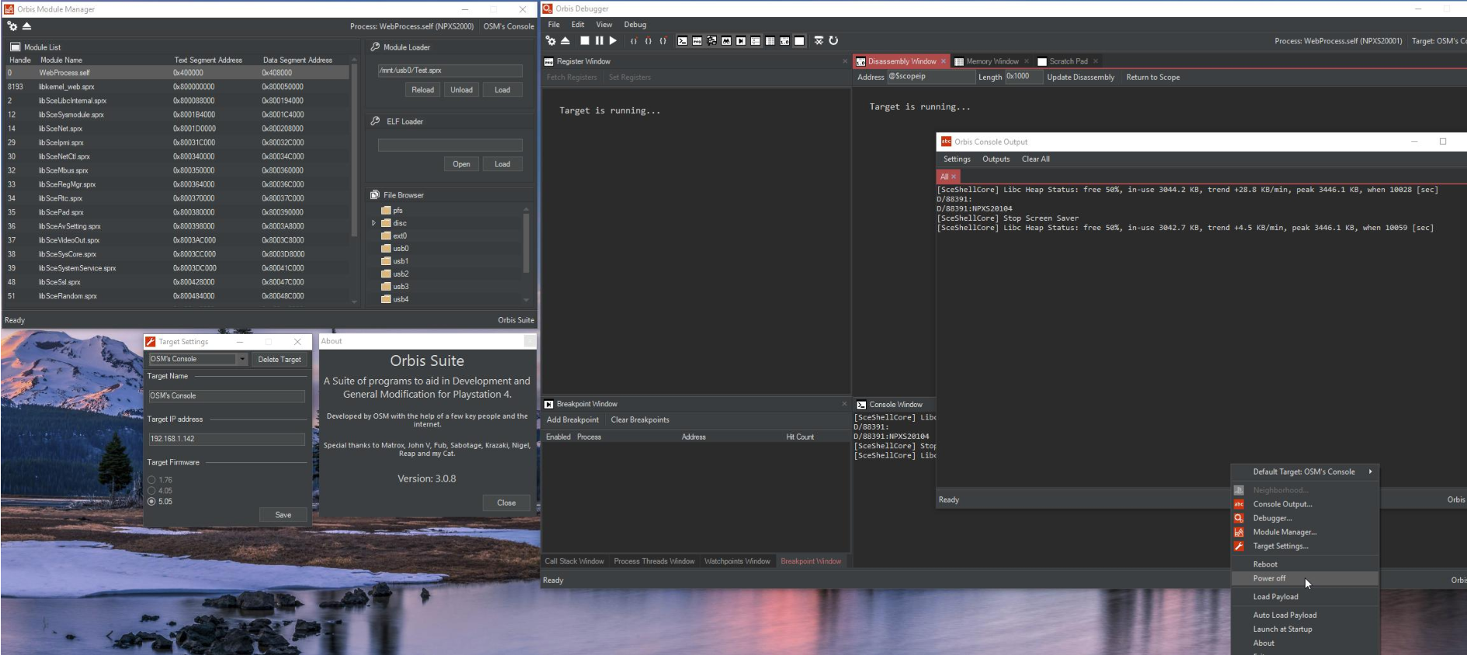Select the 1.76 firmware radio button
This screenshot has height=655, width=1467.
pos(151,480)
